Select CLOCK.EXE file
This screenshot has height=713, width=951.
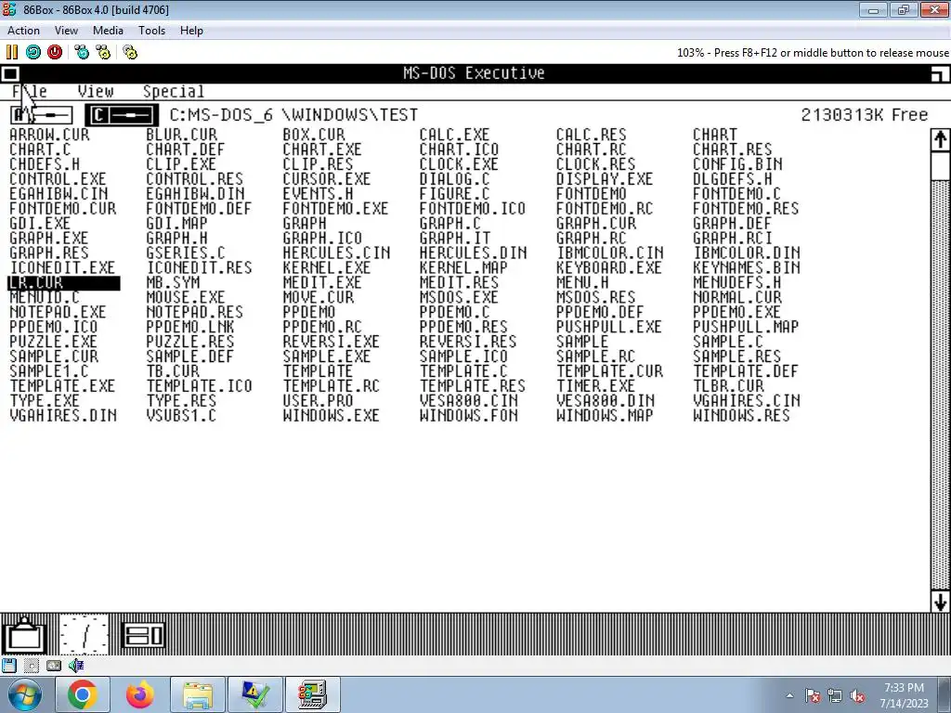(459, 164)
